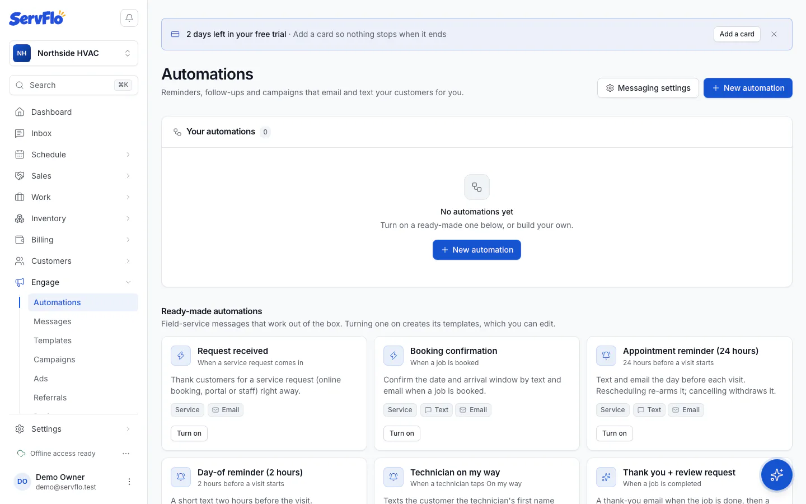
Task: Open Messages under Engage
Action: pyautogui.click(x=83, y=321)
